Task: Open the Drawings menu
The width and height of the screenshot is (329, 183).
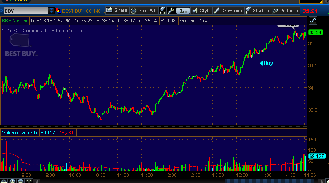Action: (228, 11)
